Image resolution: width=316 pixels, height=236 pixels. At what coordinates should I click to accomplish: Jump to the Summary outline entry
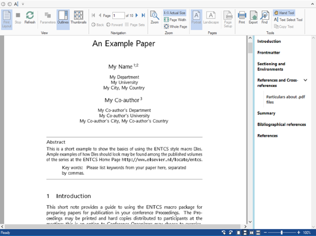point(266,113)
